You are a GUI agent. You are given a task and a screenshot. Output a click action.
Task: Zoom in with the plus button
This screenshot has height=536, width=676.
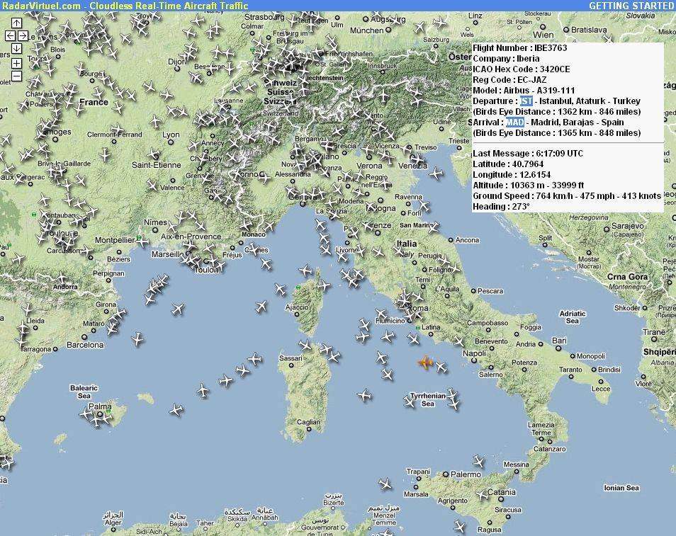pyautogui.click(x=16, y=63)
